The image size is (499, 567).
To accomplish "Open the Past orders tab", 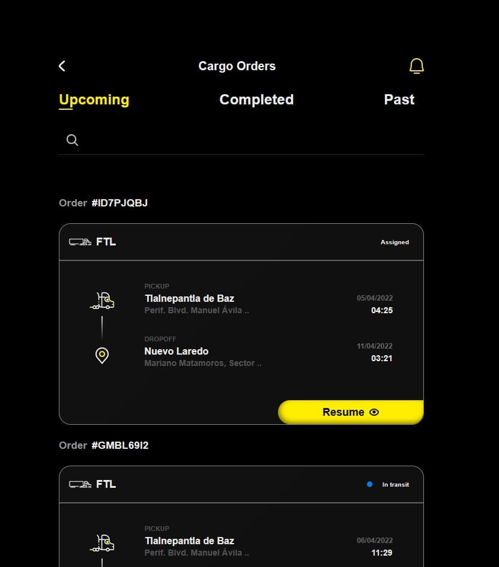I will (x=399, y=100).
